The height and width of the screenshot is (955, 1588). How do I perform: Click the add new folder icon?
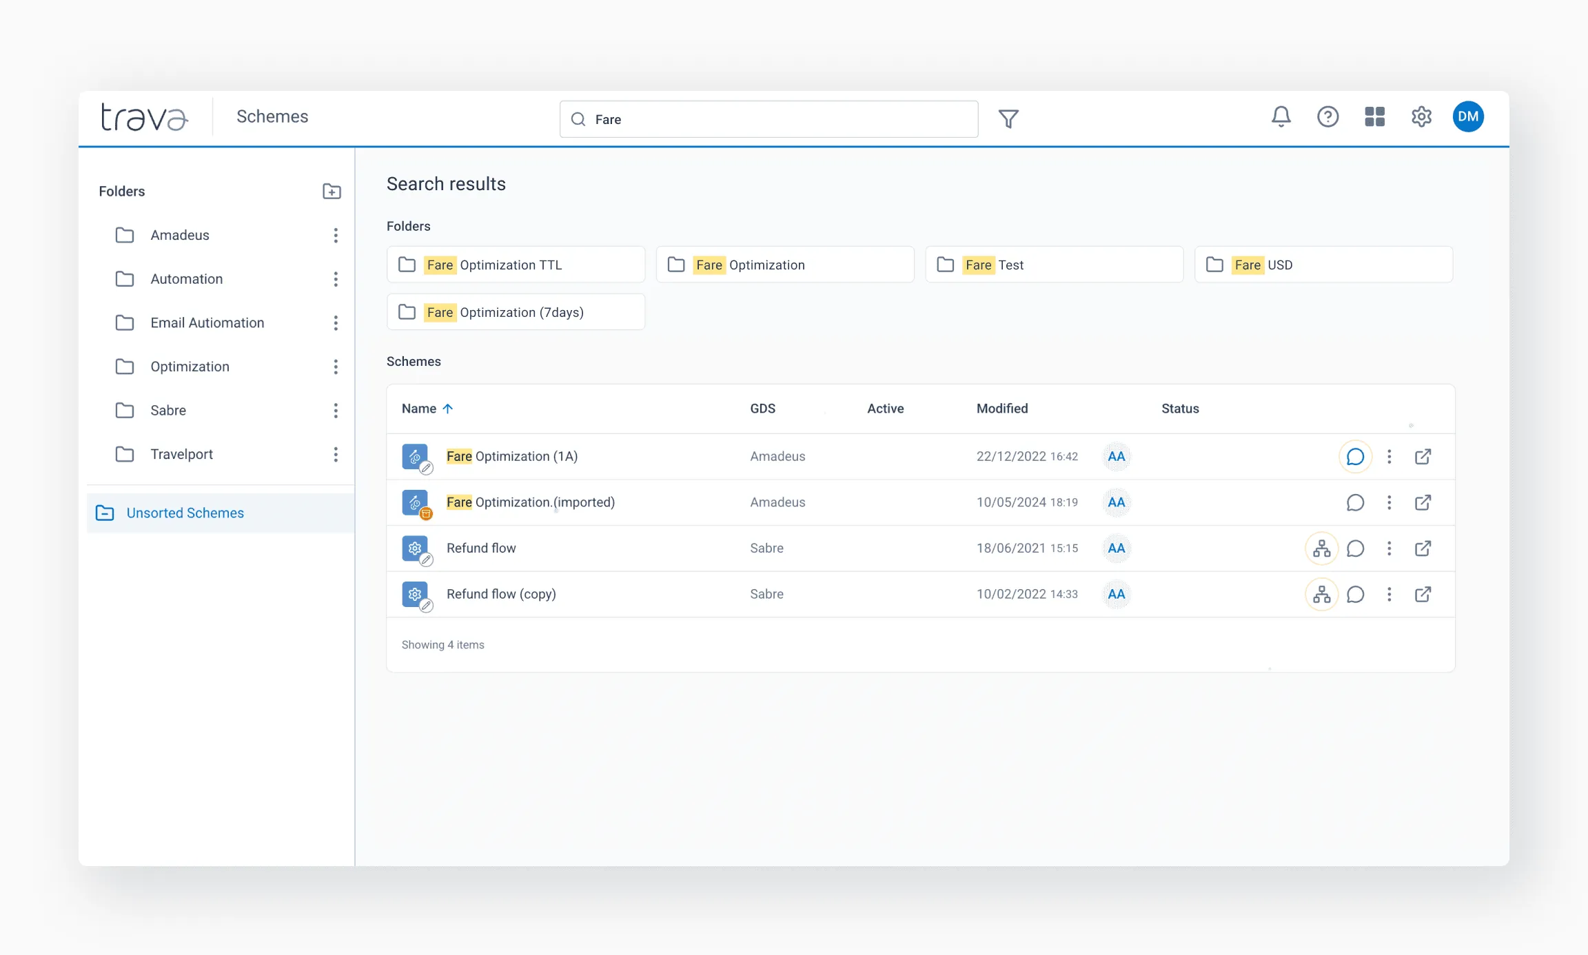332,192
